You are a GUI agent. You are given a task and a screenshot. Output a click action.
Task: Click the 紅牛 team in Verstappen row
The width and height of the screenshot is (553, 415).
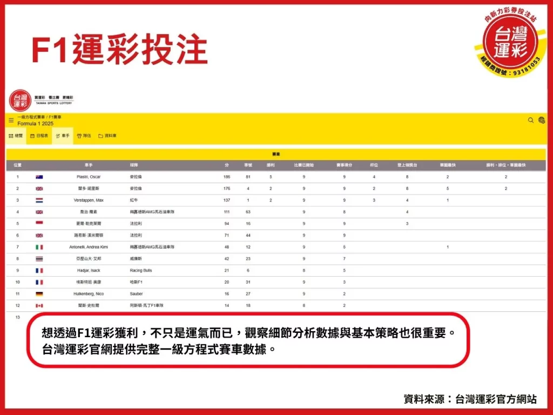coord(134,200)
